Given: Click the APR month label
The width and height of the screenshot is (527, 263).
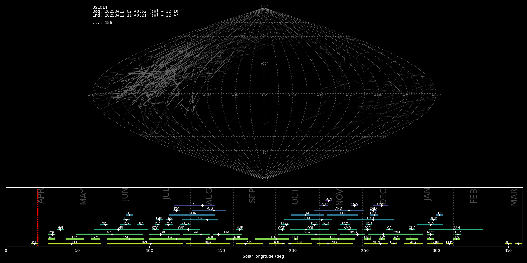Looking at the screenshot, I should pos(41,195).
